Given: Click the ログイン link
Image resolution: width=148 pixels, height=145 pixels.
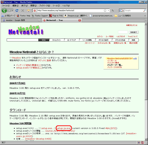Looking at the screenshot, I should coord(100,36).
